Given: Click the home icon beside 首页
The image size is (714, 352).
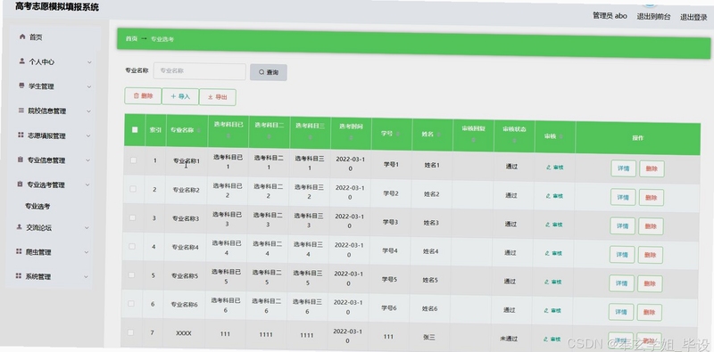Looking at the screenshot, I should (x=22, y=37).
